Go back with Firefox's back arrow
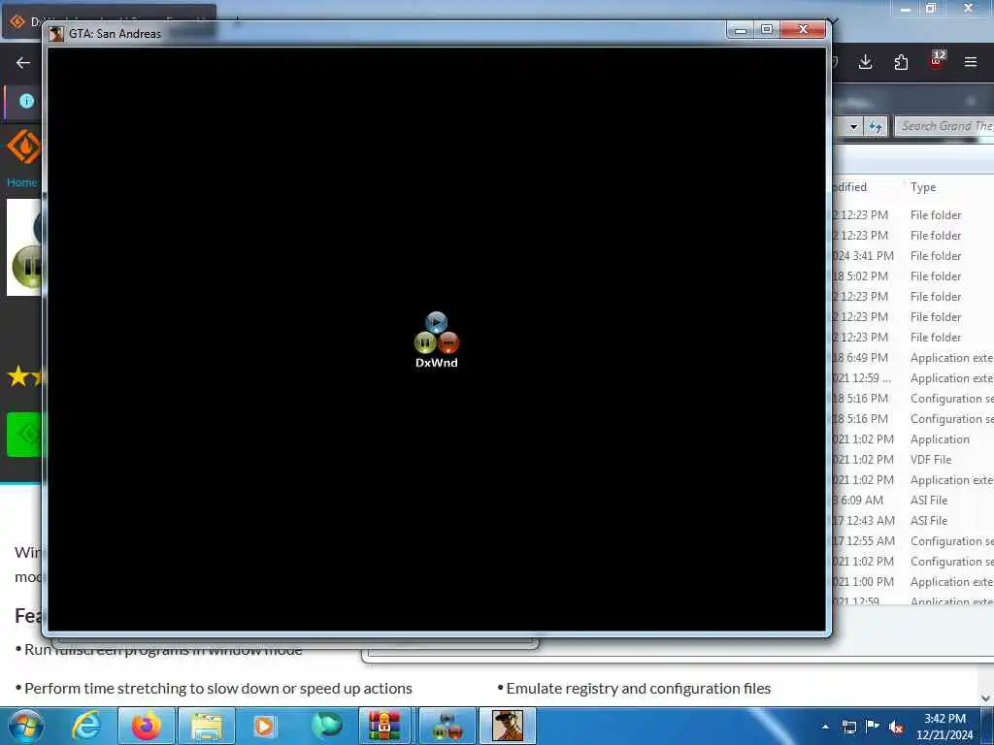Viewport: 994px width, 745px height. pyautogui.click(x=23, y=63)
